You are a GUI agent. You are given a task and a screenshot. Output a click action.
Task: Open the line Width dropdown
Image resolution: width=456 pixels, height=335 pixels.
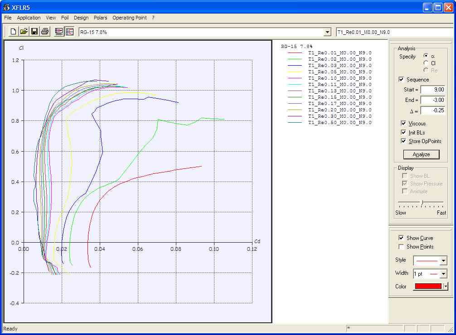tap(443, 273)
